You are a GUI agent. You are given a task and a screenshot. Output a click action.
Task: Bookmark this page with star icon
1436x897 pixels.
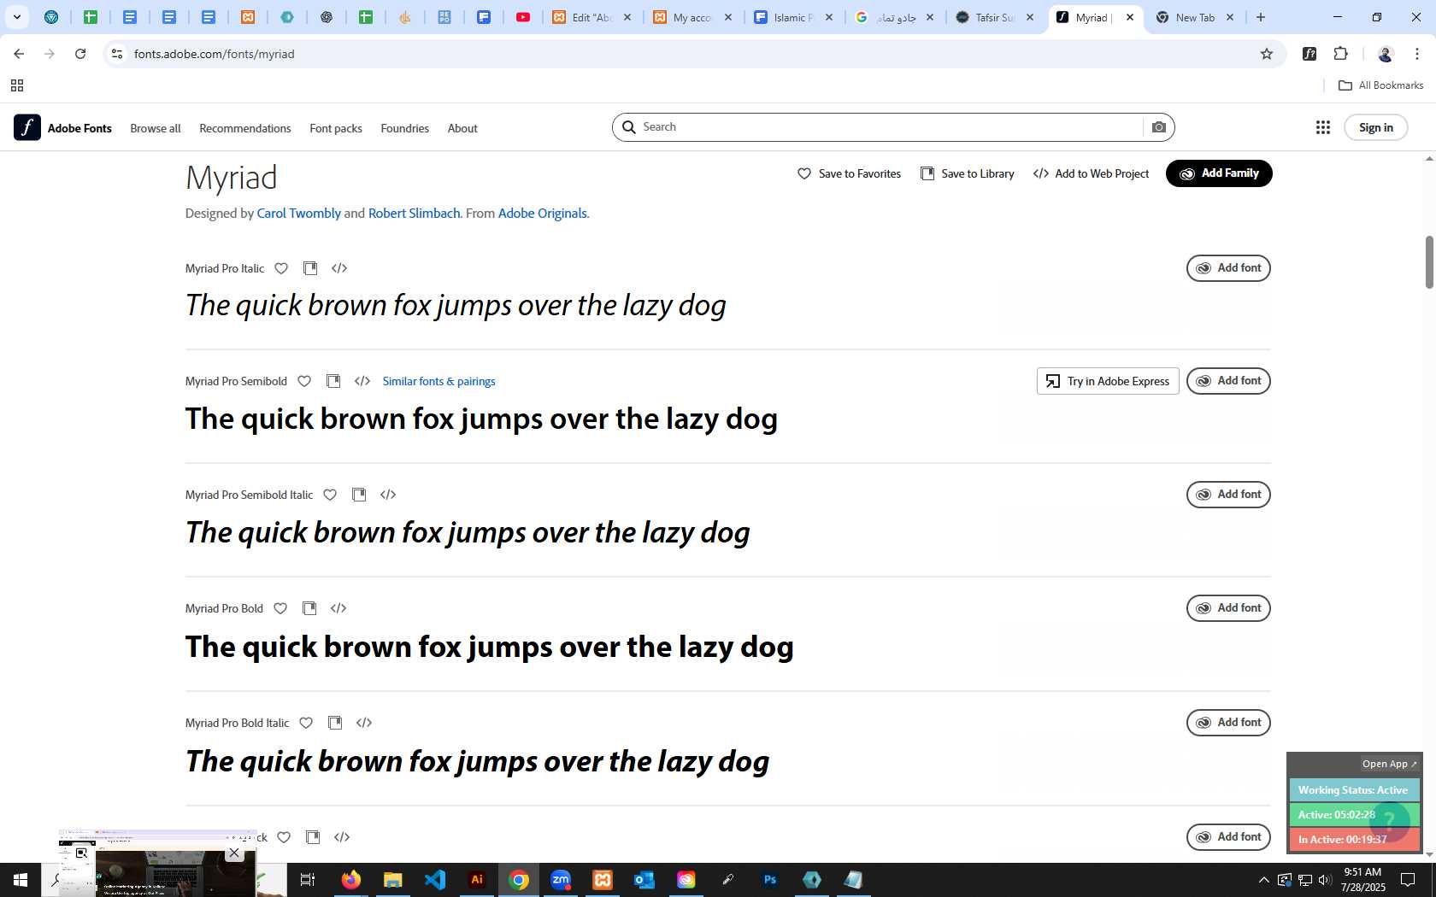1267,54
